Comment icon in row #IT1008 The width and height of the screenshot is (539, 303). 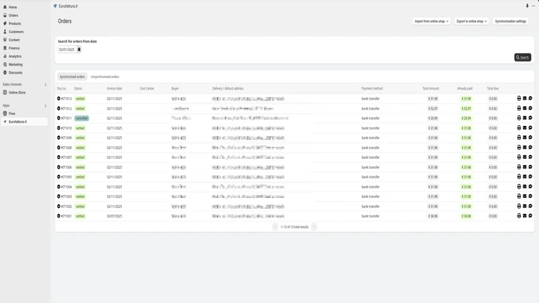pos(530,147)
